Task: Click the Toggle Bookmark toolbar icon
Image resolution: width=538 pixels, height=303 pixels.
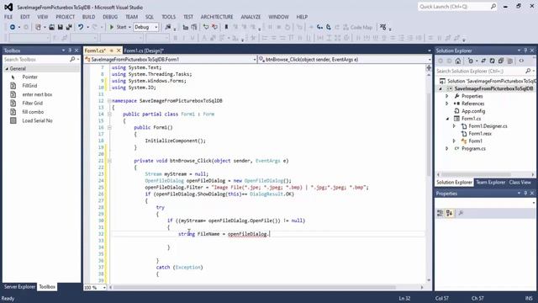Action: pos(226,27)
